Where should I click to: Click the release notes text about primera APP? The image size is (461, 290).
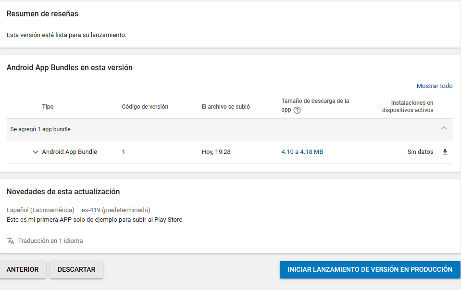[94, 220]
